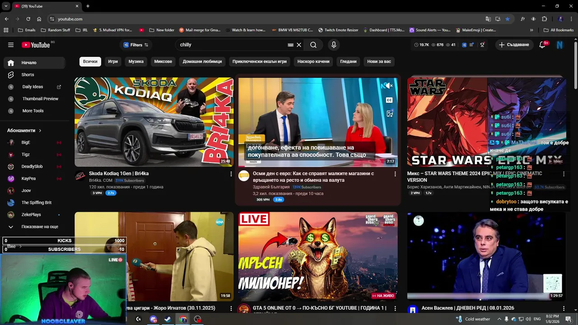Open the trophy icon in extension stats bar
This screenshot has height=325, width=578.
coord(482,45)
